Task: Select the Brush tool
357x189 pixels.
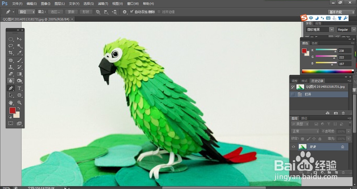Action: point(19,60)
